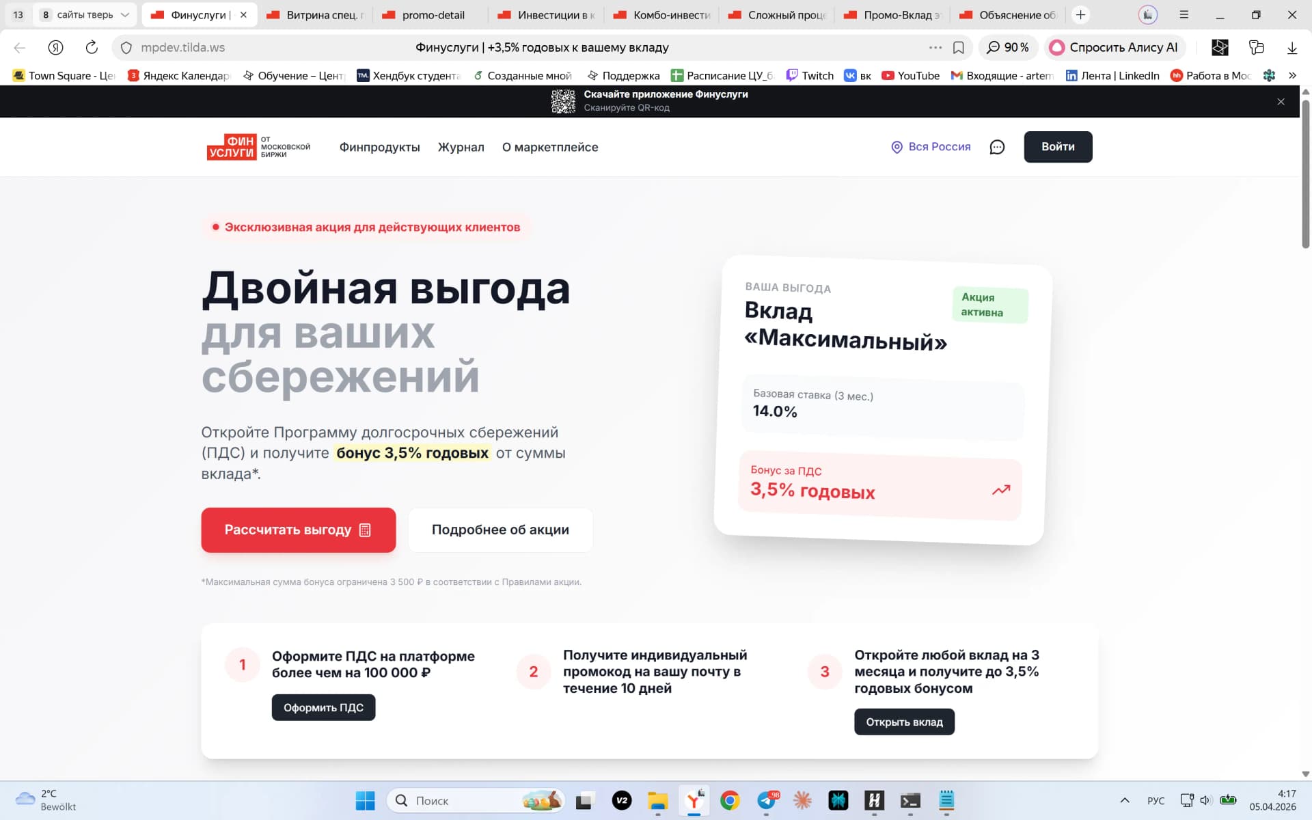Click page vertical scrollbar thumb
Screen dimensions: 1312x820
point(1305,174)
